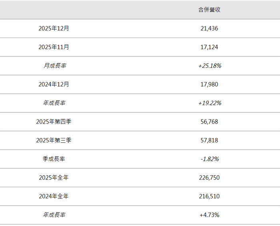Click the 56,768 quarterly revenue value

[x=209, y=122]
